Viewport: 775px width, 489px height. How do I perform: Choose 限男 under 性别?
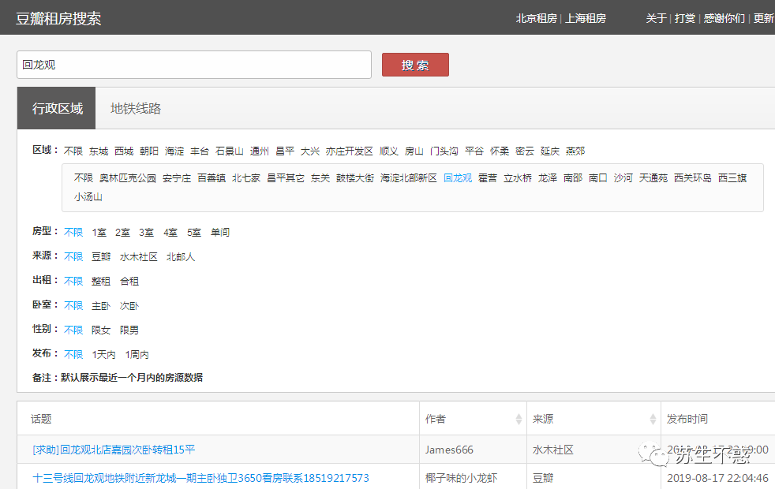pos(129,330)
